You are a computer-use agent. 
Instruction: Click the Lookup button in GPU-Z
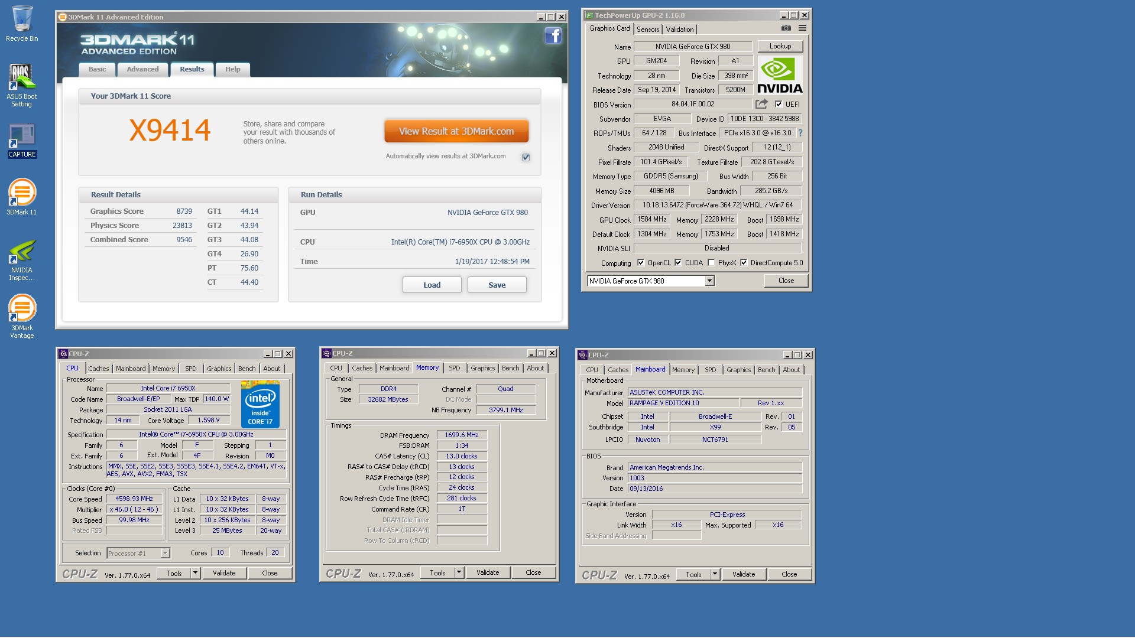point(780,46)
